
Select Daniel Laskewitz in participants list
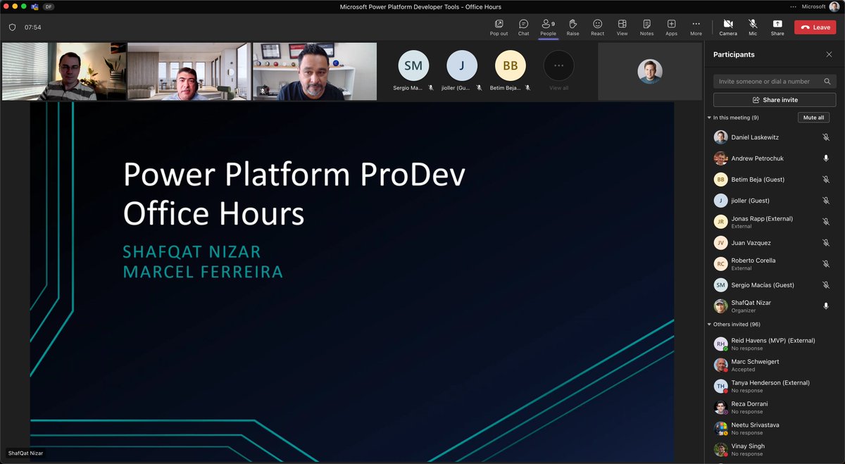point(774,137)
